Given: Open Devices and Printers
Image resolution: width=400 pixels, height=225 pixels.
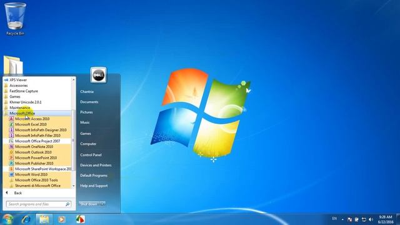Looking at the screenshot, I should [x=96, y=165].
